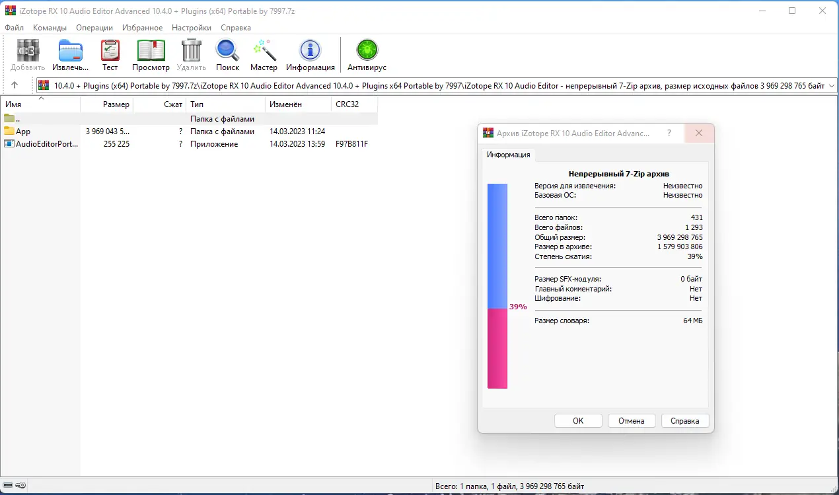Sort by the Сжат column header

[x=159, y=104]
